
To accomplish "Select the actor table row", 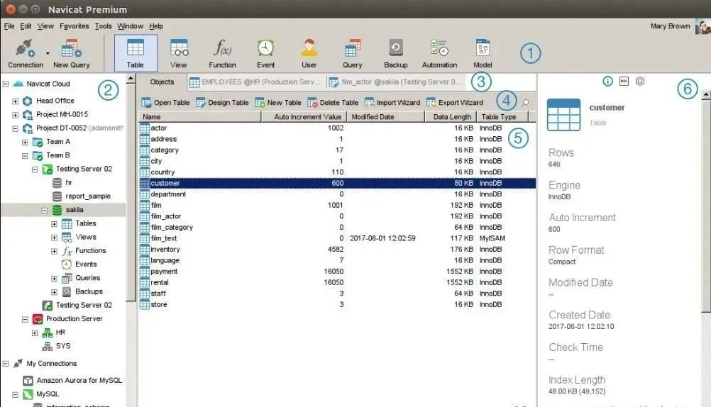I will 337,128.
